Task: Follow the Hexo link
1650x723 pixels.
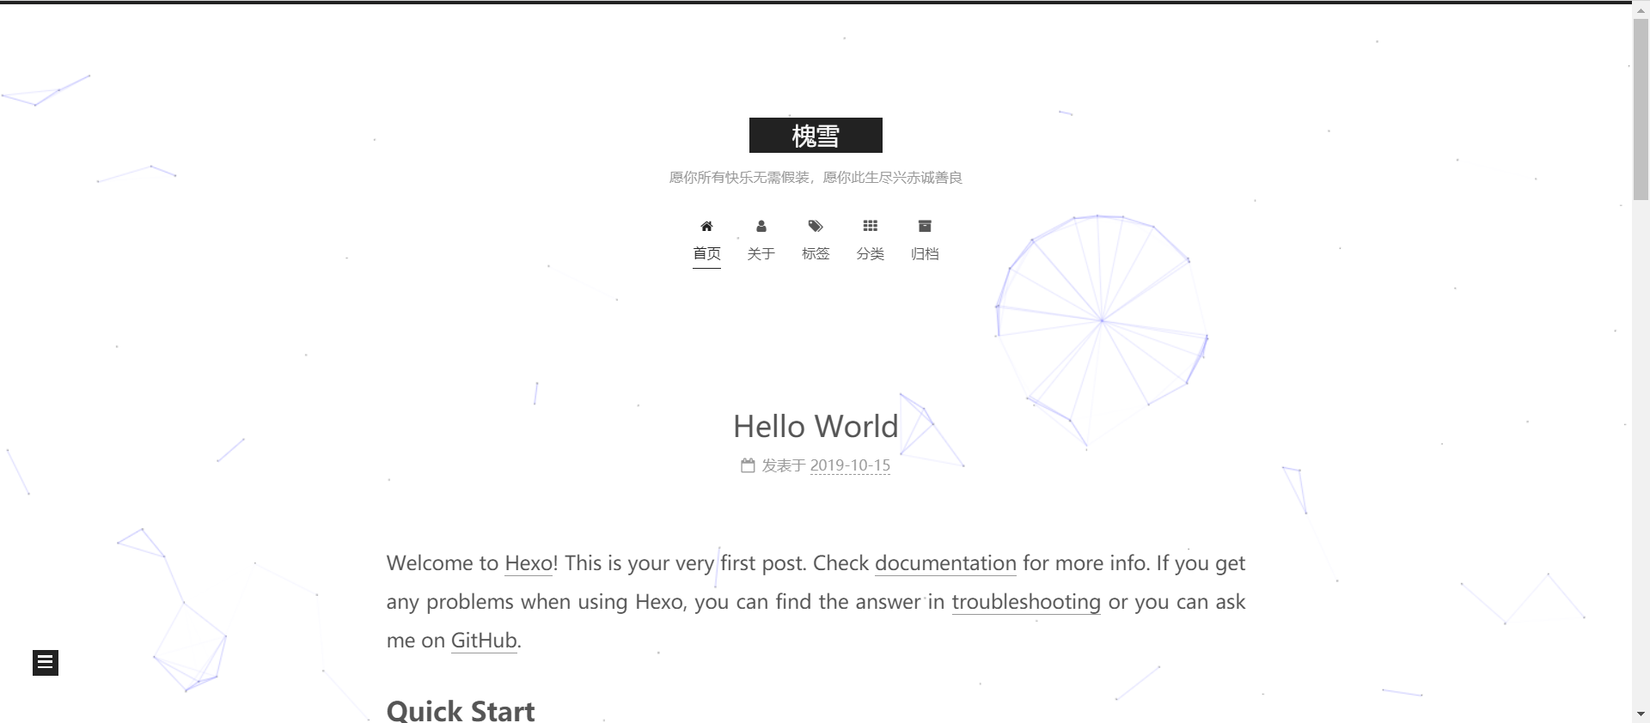Action: click(x=529, y=563)
